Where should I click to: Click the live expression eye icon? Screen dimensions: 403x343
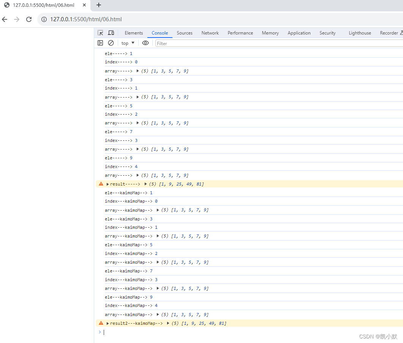click(145, 43)
